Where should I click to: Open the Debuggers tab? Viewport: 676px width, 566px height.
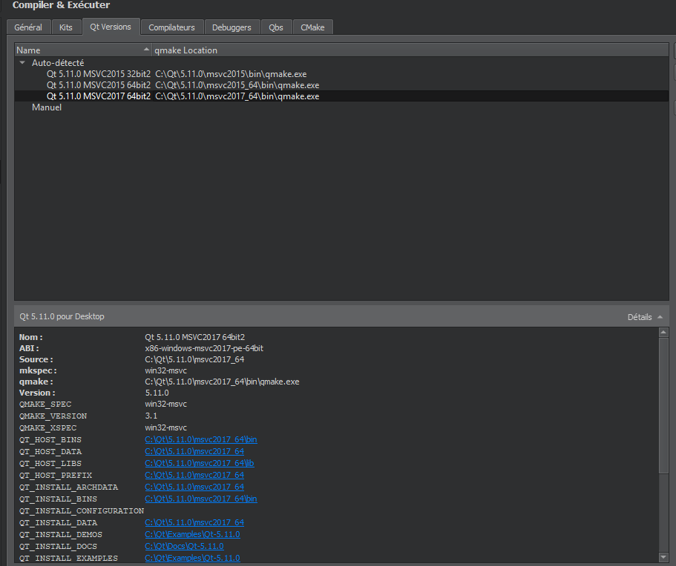[232, 27]
